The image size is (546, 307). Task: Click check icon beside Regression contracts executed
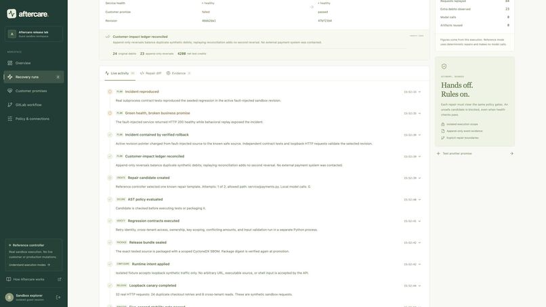(110, 221)
